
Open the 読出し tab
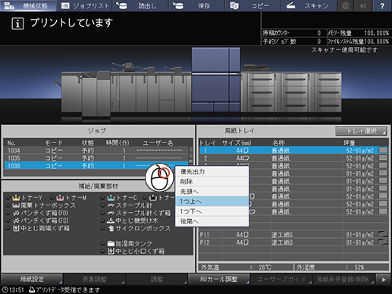[x=140, y=5]
